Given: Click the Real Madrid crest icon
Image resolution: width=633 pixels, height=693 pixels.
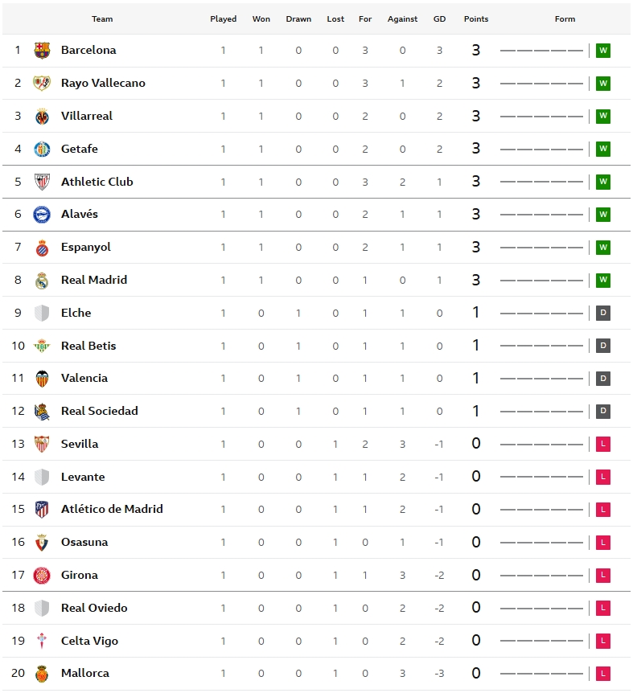Looking at the screenshot, I should point(42,281).
